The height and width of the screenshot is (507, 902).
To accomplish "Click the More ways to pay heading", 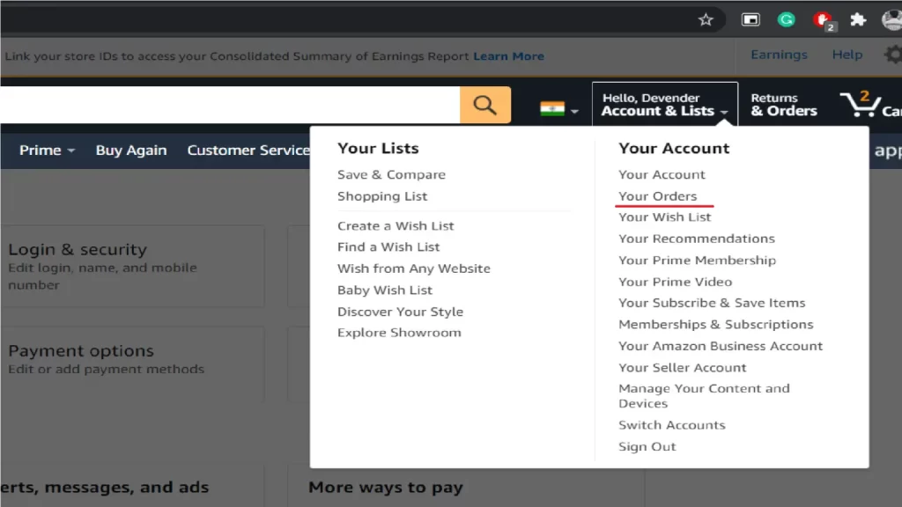I will pos(386,487).
